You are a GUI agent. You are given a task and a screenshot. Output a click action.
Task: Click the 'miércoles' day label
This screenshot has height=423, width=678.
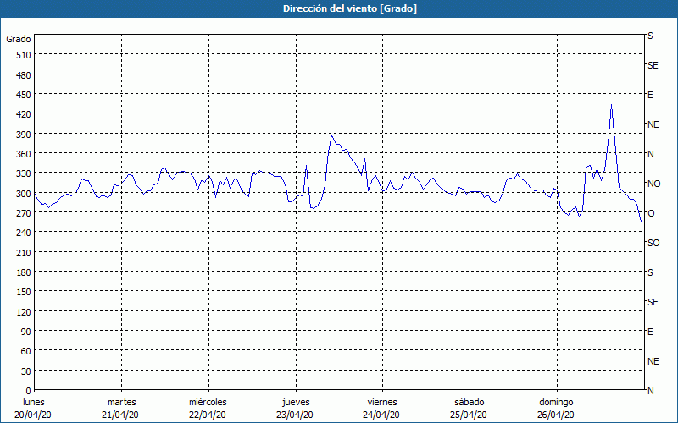click(x=208, y=402)
